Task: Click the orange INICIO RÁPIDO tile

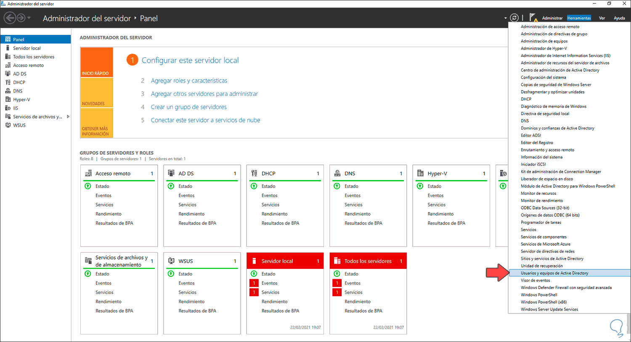Action: tap(97, 62)
